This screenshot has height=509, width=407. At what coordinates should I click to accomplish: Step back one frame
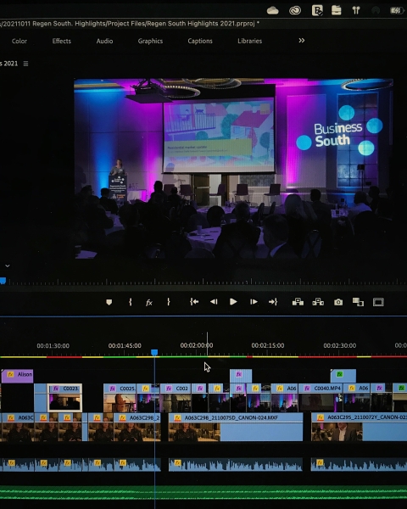214,302
